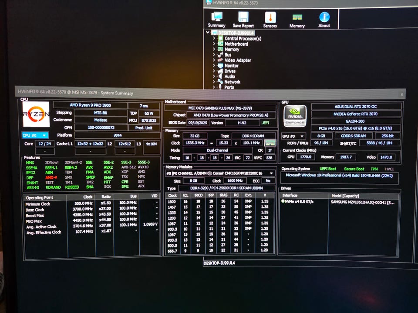Click the UEFI Boot indicator text
Image resolution: width=418 pixels, height=313 pixels.
tap(328, 169)
